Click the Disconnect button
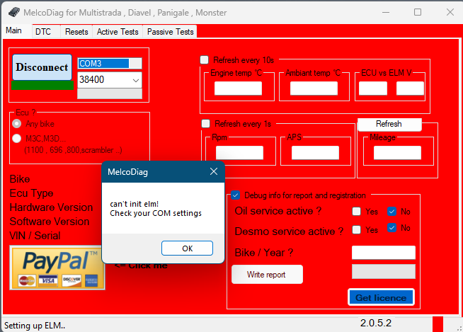463x332 pixels. coord(42,67)
